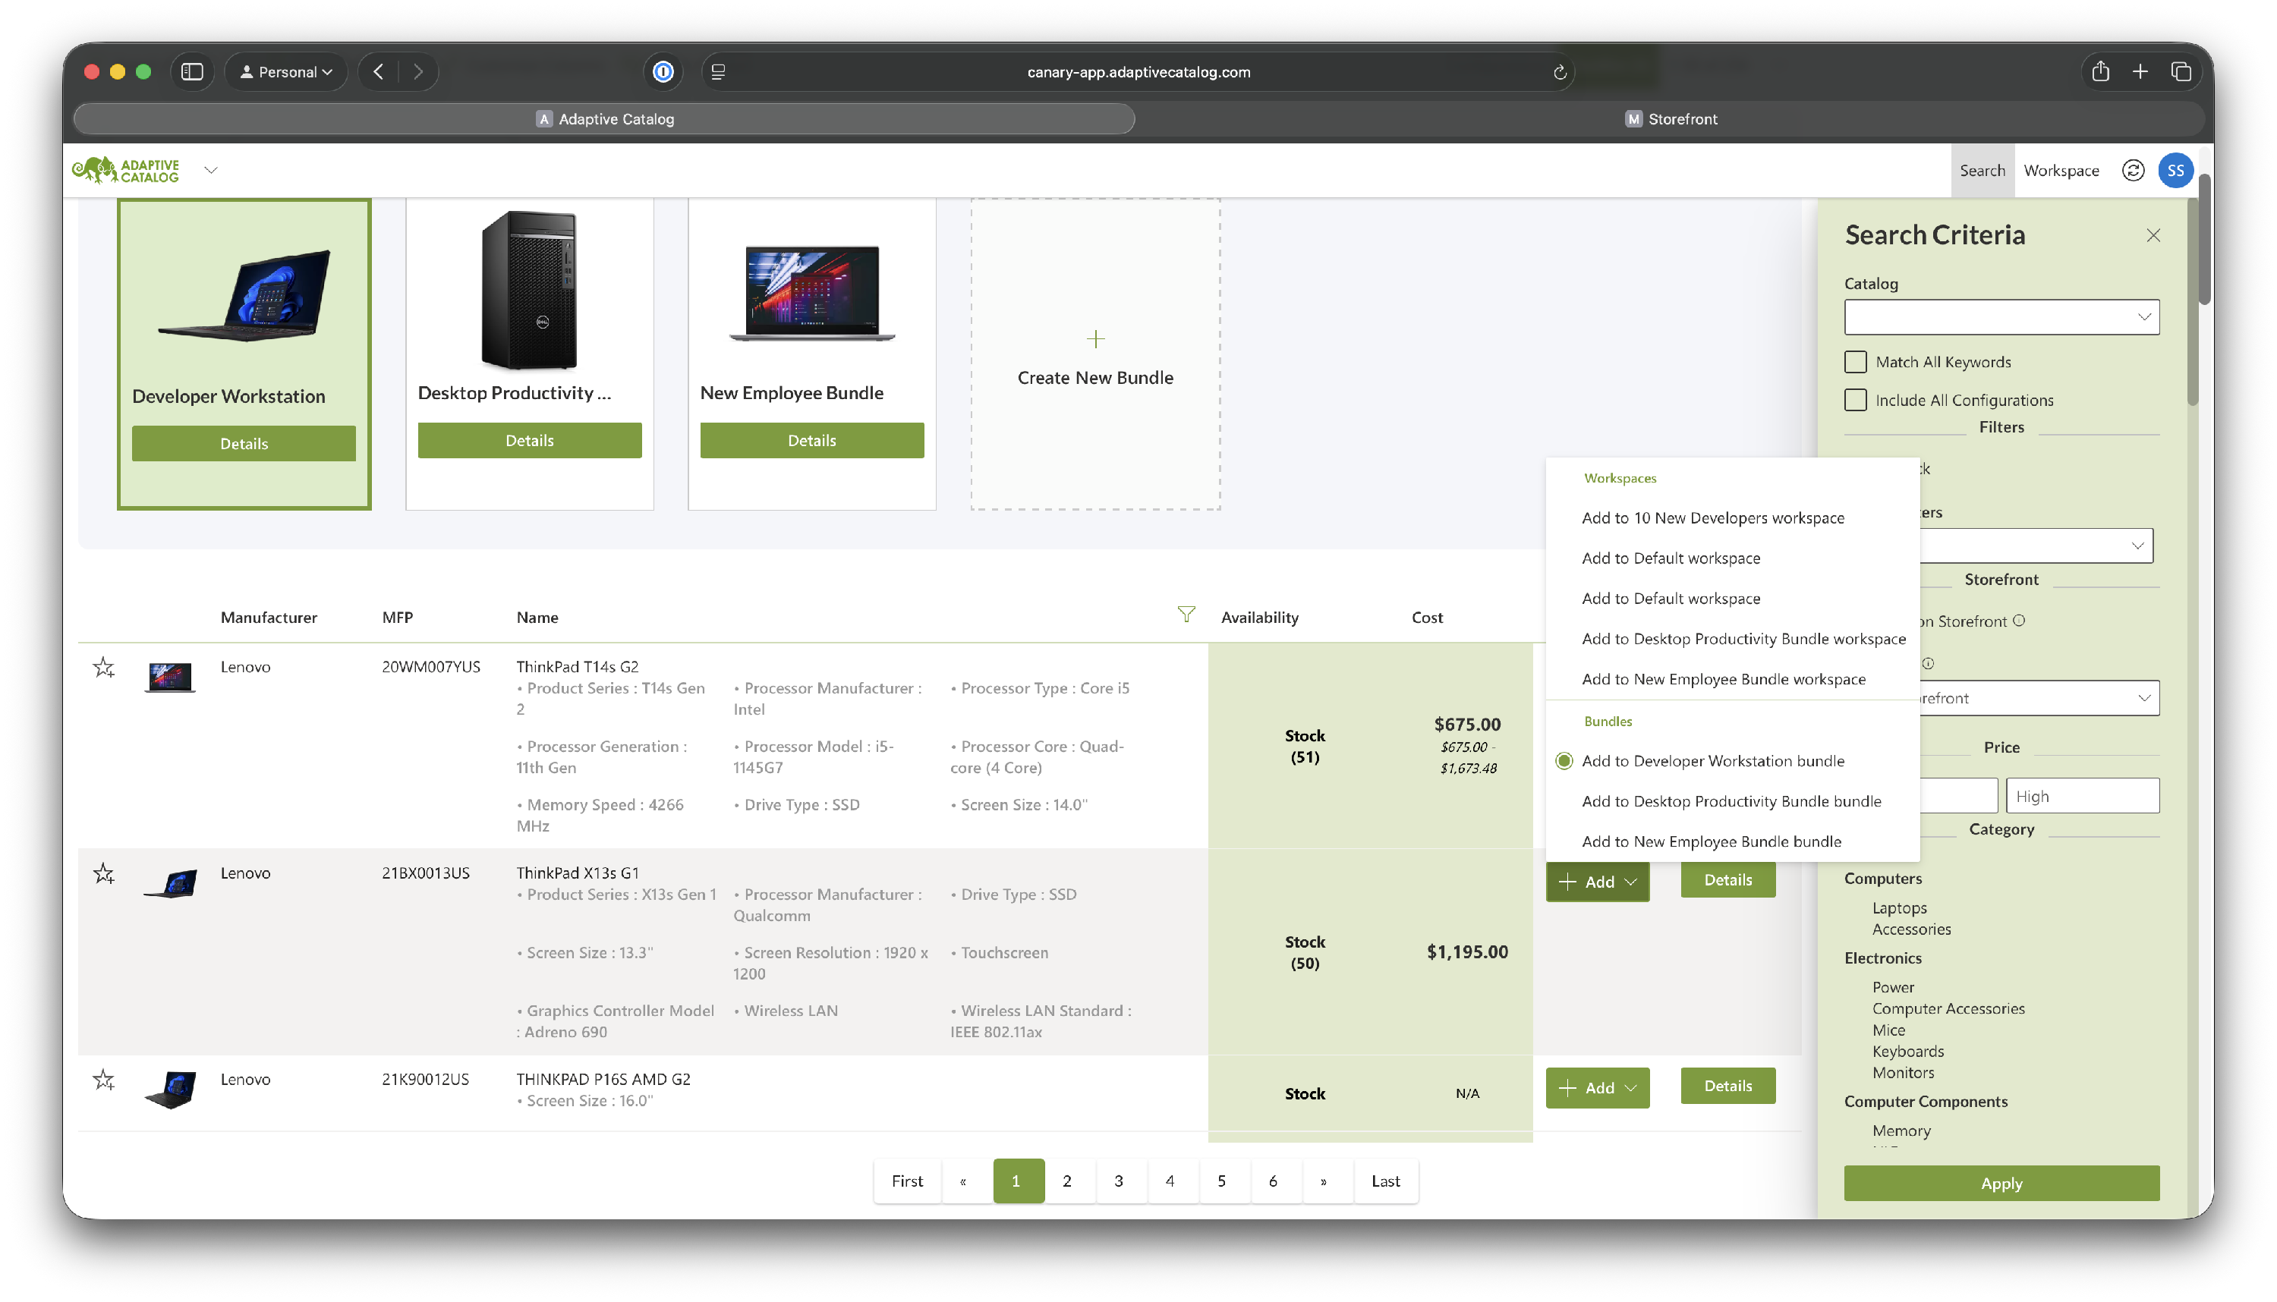Image resolution: width=2277 pixels, height=1302 pixels.
Task: Select Add to Developer Workstation bundle option
Action: tap(1712, 761)
